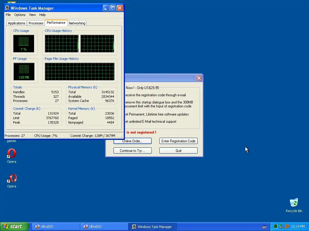Click the system clock showing 12:14 PM

(298, 226)
